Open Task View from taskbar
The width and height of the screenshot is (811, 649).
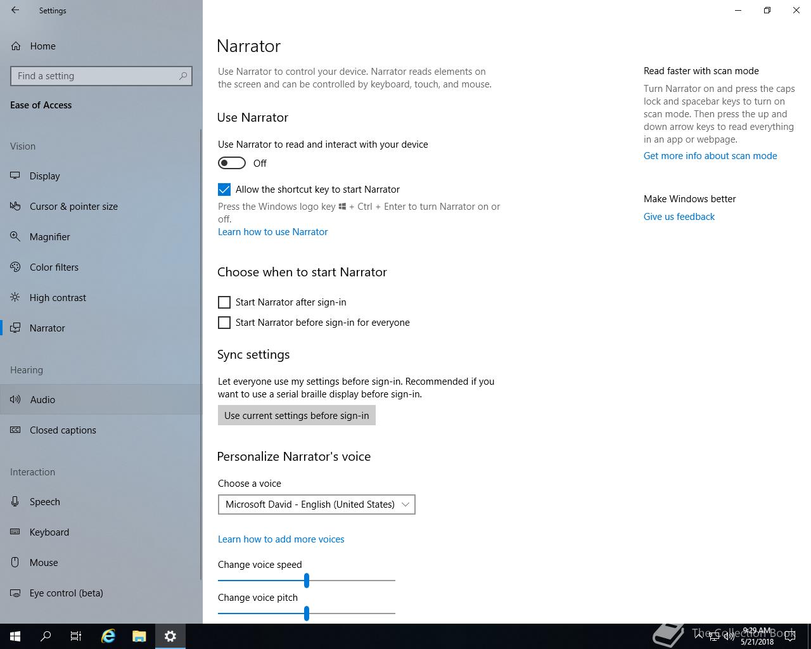pos(76,636)
